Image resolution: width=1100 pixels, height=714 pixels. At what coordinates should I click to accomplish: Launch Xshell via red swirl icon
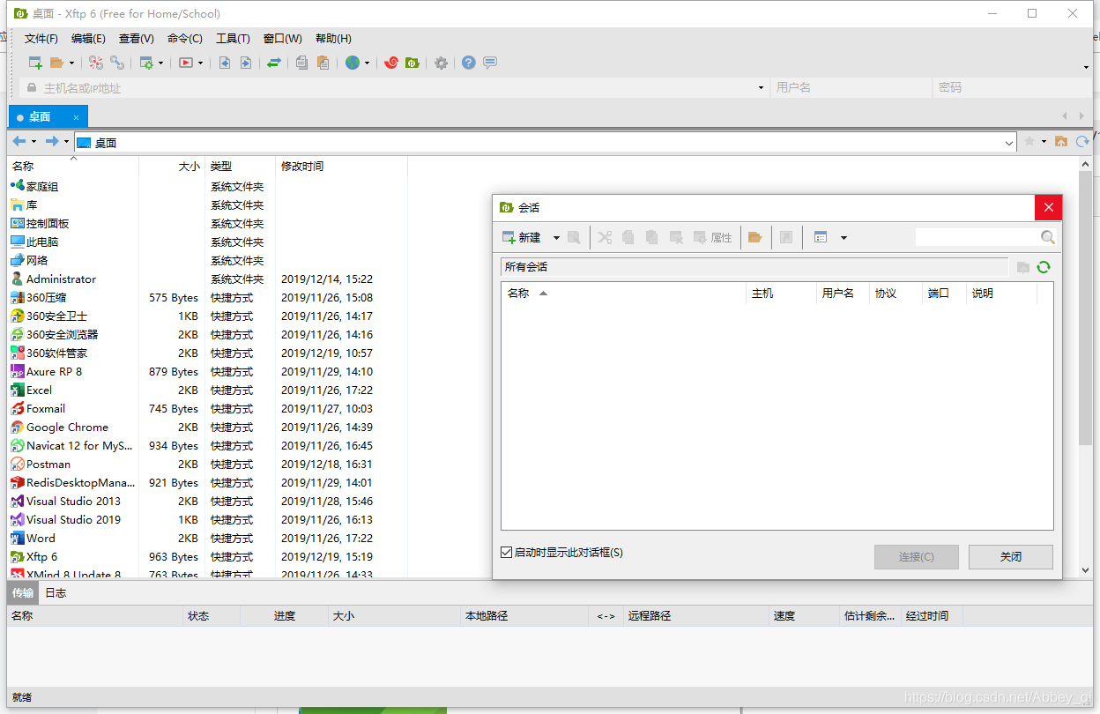click(x=391, y=63)
